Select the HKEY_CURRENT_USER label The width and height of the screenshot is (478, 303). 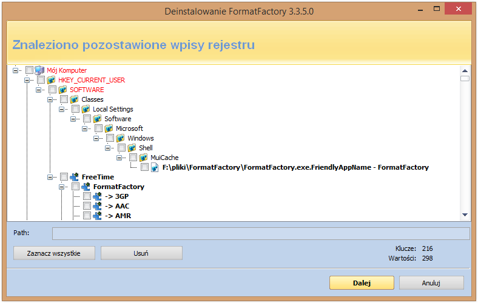tap(92, 80)
